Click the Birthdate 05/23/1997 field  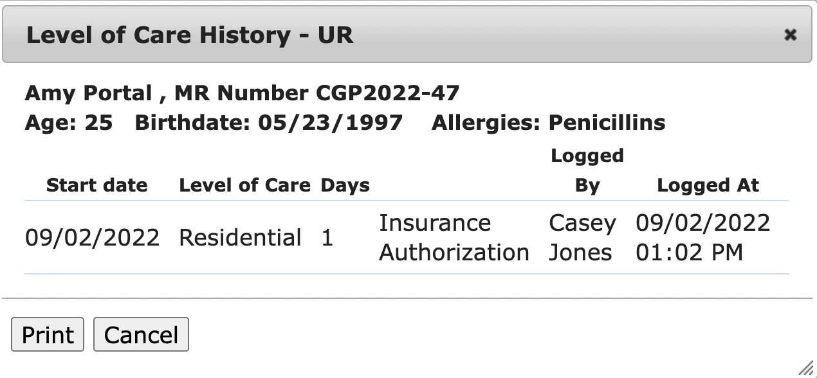click(268, 122)
